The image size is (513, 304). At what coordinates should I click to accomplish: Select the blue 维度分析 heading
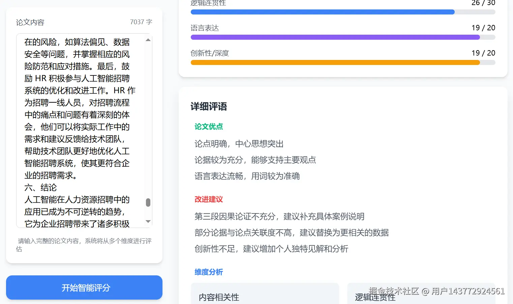pos(209,272)
